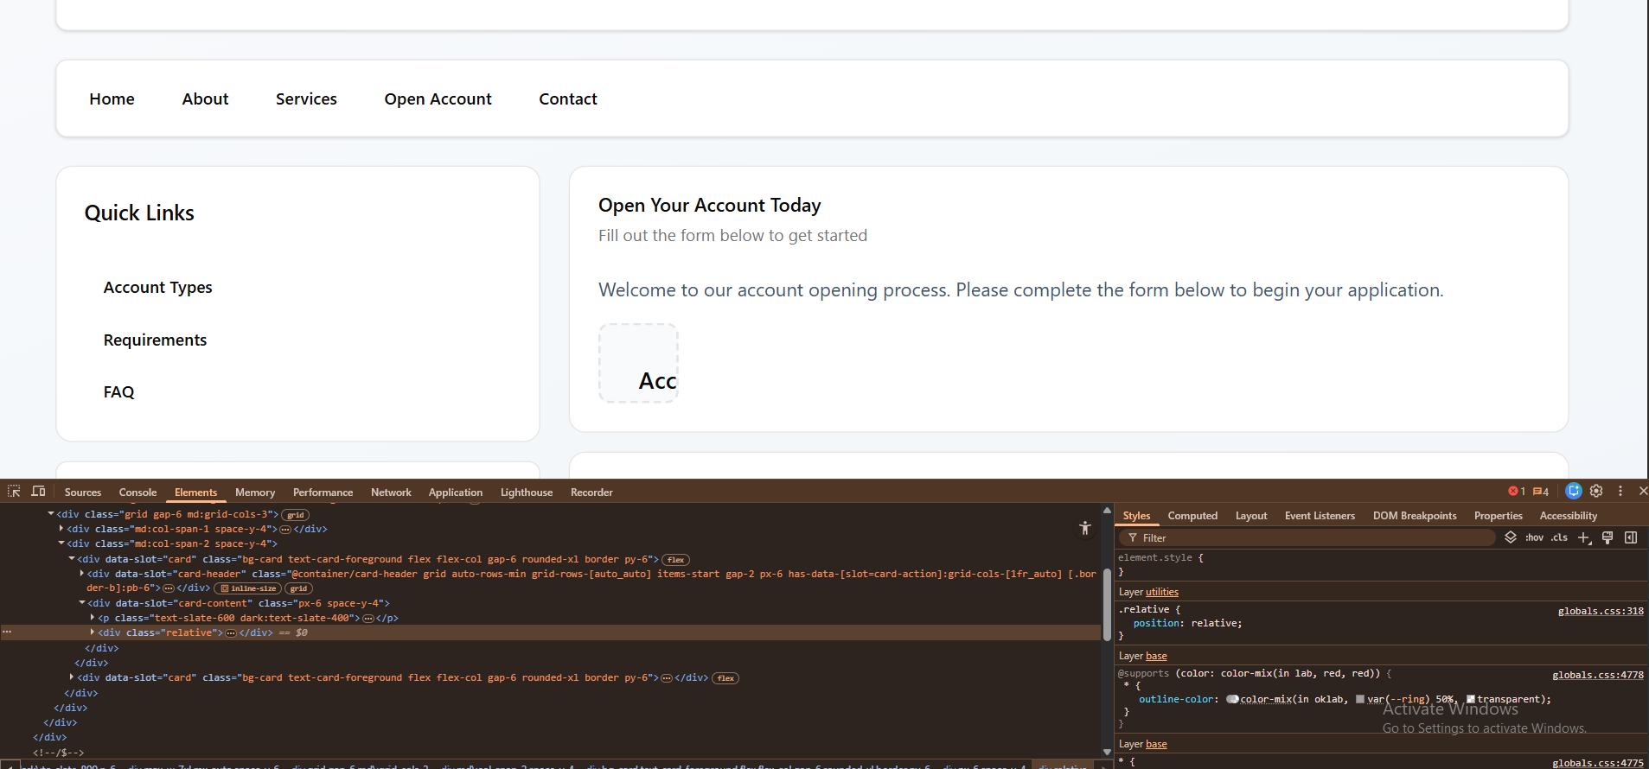1649x769 pixels.
Task: Toggle the computed styles sidebar icon
Action: click(1631, 537)
